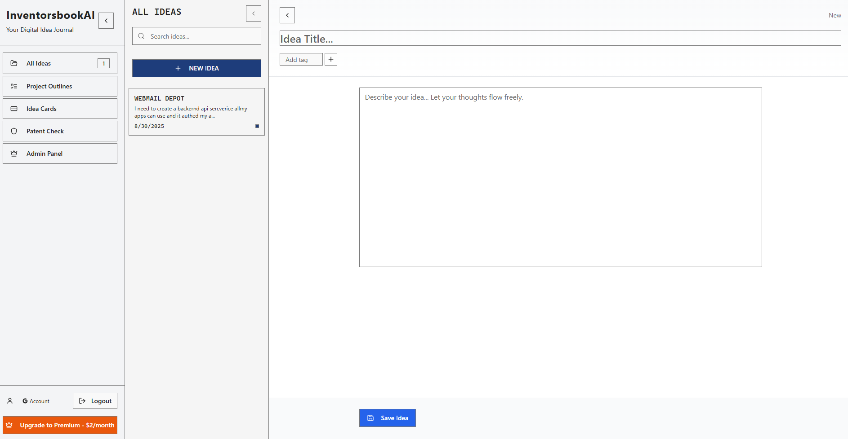The height and width of the screenshot is (439, 848).
Task: Click the Idea Cards card icon
Action: tap(14, 109)
